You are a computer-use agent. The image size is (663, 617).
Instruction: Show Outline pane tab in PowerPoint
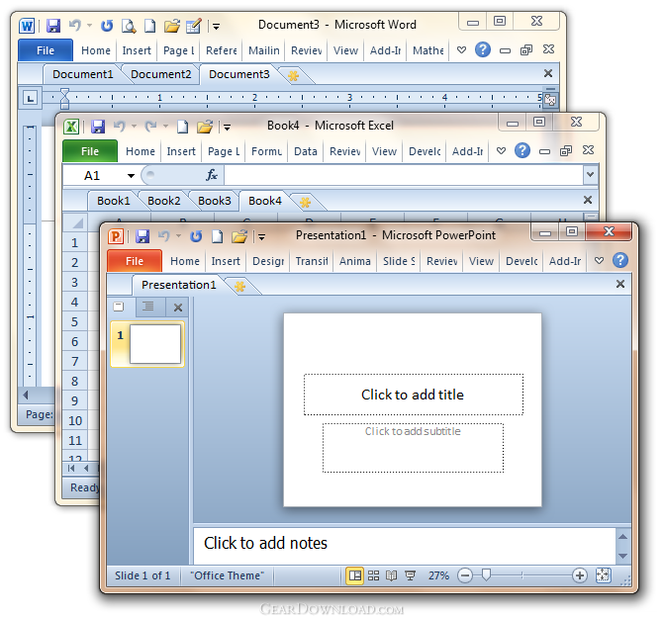pos(148,306)
